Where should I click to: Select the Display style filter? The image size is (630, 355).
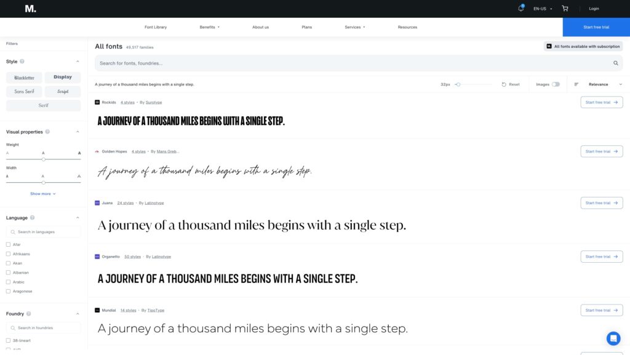click(63, 77)
